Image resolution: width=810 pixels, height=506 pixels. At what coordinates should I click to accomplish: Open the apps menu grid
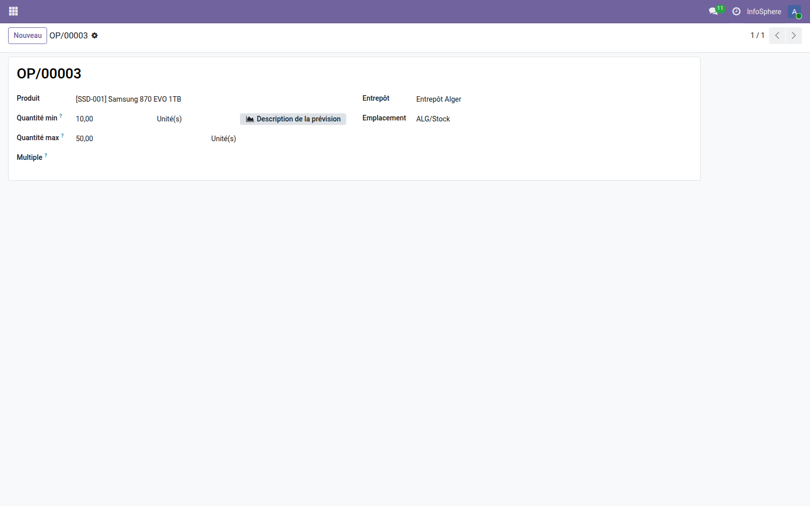tap(13, 11)
